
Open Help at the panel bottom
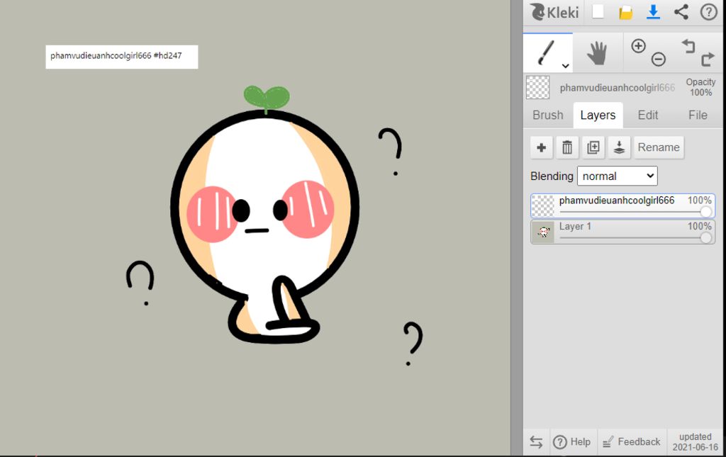(572, 442)
